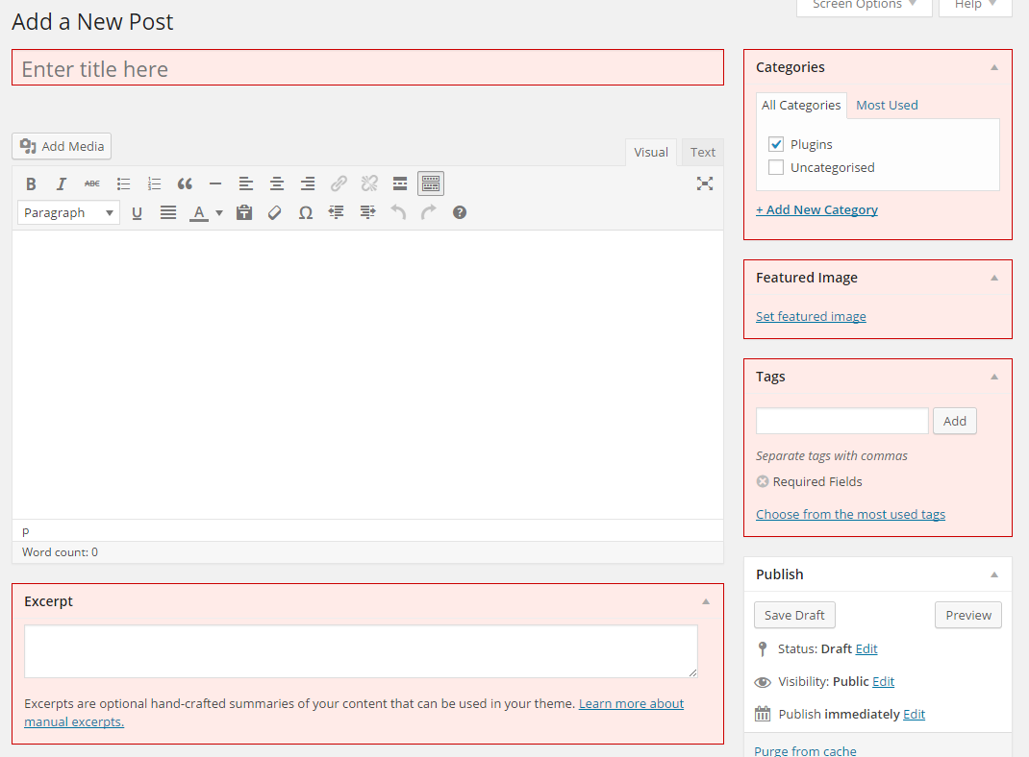Toggle the toolbar kitchen sink button
Viewport: 1029px width, 757px height.
[431, 184]
